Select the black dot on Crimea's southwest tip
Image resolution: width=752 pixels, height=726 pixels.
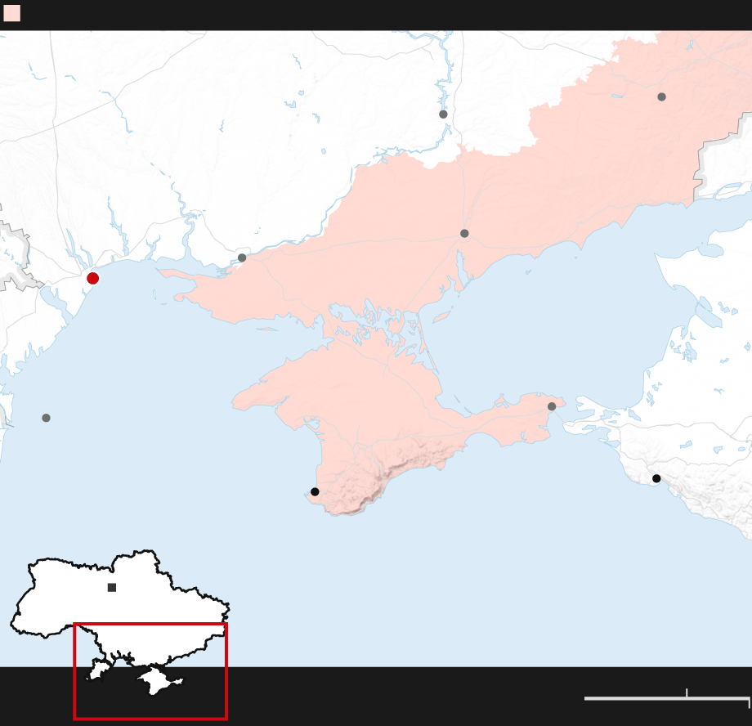click(x=315, y=491)
